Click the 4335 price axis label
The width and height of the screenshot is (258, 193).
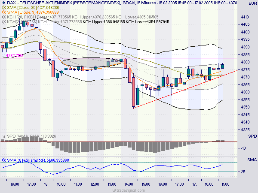pyautogui.click(x=245, y=130)
